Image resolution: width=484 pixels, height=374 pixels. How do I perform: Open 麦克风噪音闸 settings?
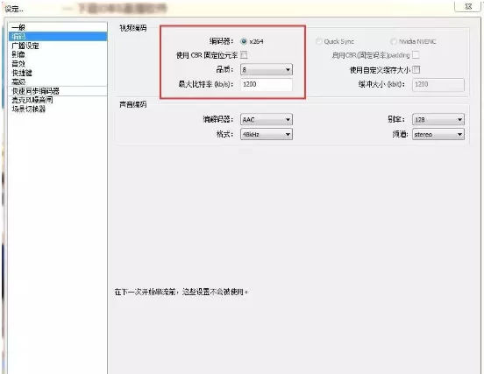click(58, 100)
